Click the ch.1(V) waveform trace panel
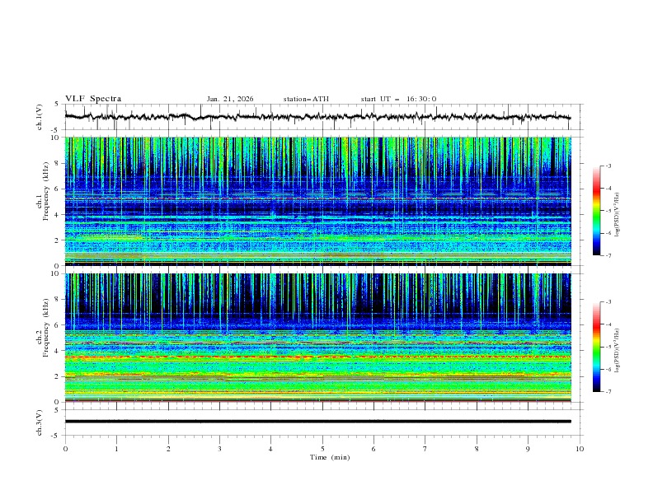Image resolution: width=653 pixels, height=504 pixels. click(322, 117)
